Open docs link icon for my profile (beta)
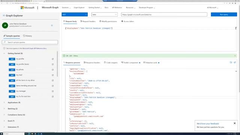The image size is (240, 135). click(x=52, y=64)
